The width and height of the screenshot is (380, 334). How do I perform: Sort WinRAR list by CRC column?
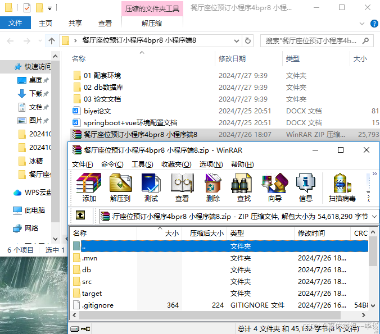coord(360,234)
